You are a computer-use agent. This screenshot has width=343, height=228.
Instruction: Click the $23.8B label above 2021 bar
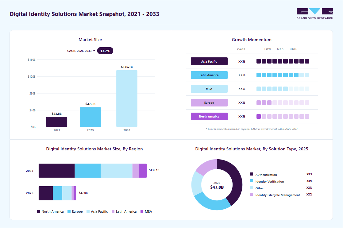[57, 114]
